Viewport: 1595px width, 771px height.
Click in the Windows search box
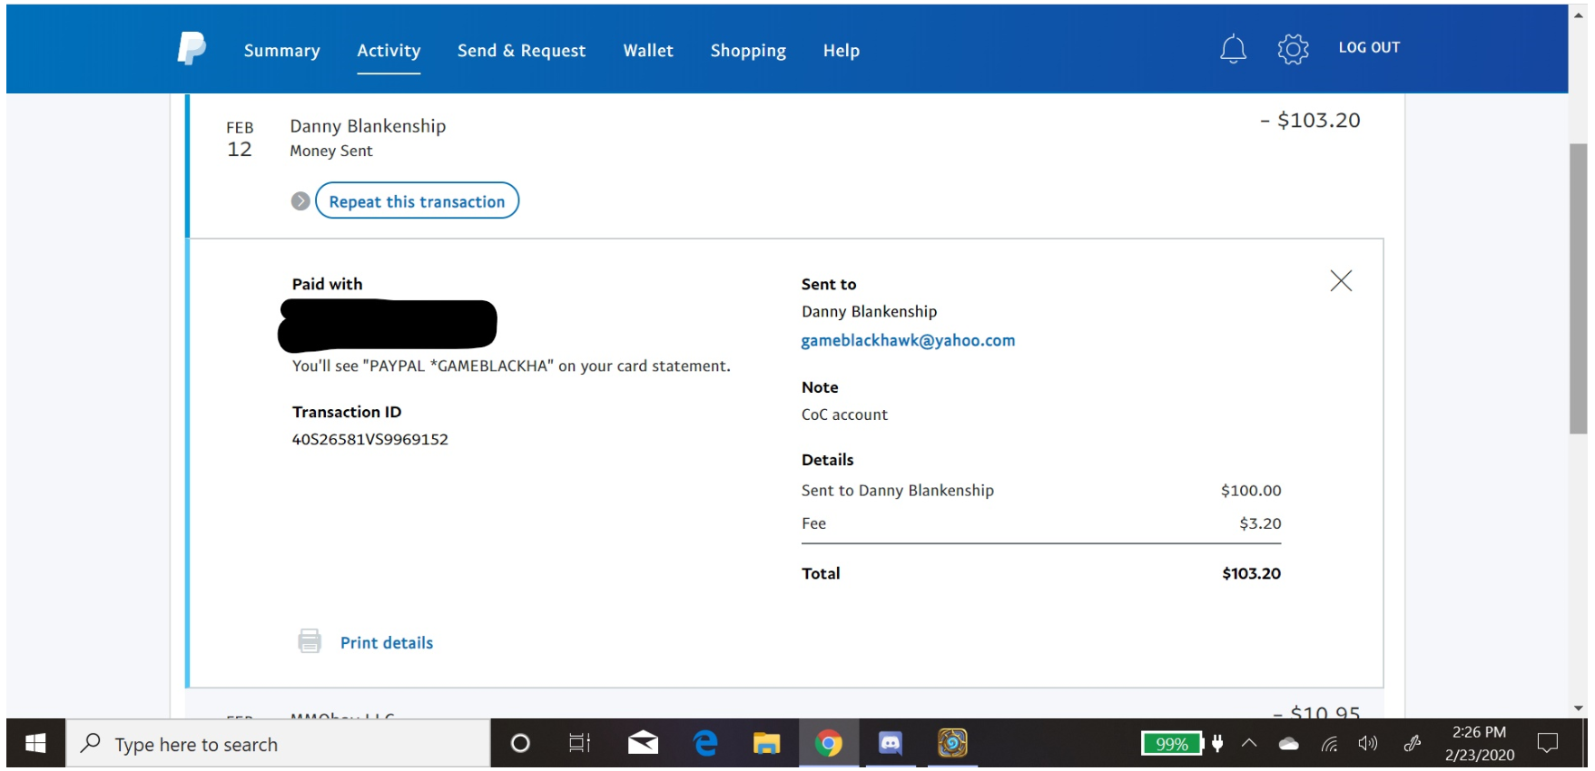pos(279,744)
